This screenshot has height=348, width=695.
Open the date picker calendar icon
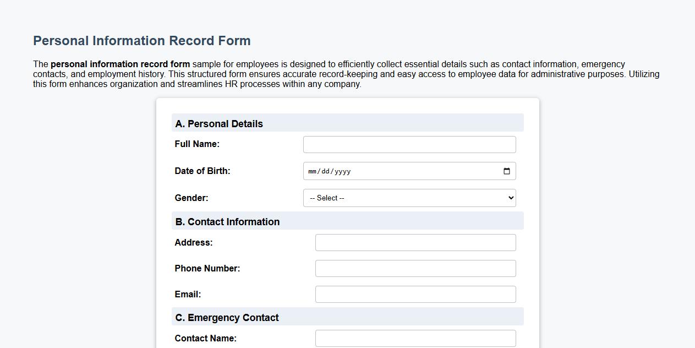[506, 171]
